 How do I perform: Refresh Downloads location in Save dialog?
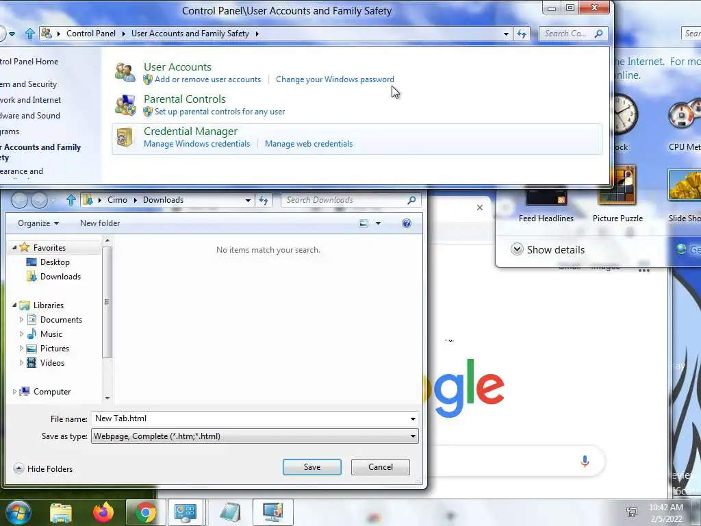264,200
